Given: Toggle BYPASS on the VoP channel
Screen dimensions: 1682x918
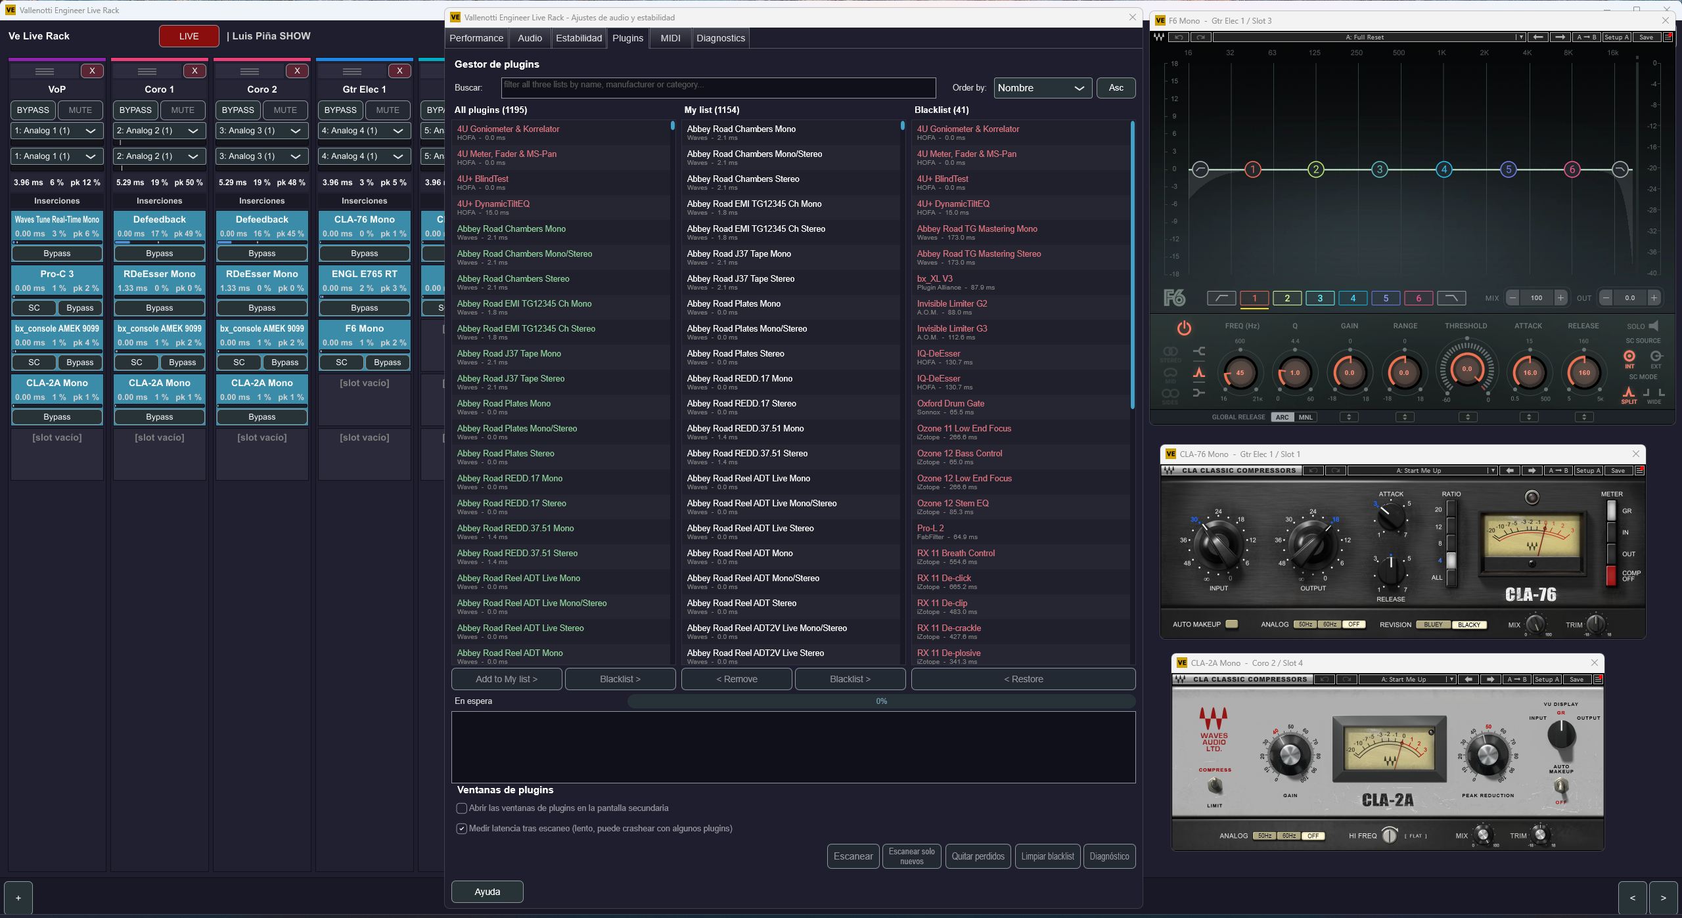Looking at the screenshot, I should tap(33, 110).
